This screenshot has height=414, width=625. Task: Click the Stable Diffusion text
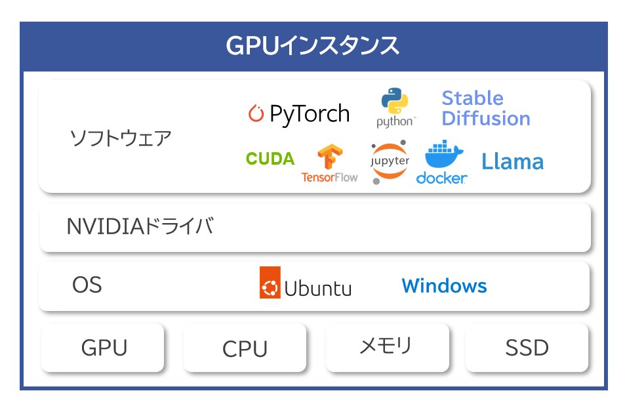[x=486, y=108]
